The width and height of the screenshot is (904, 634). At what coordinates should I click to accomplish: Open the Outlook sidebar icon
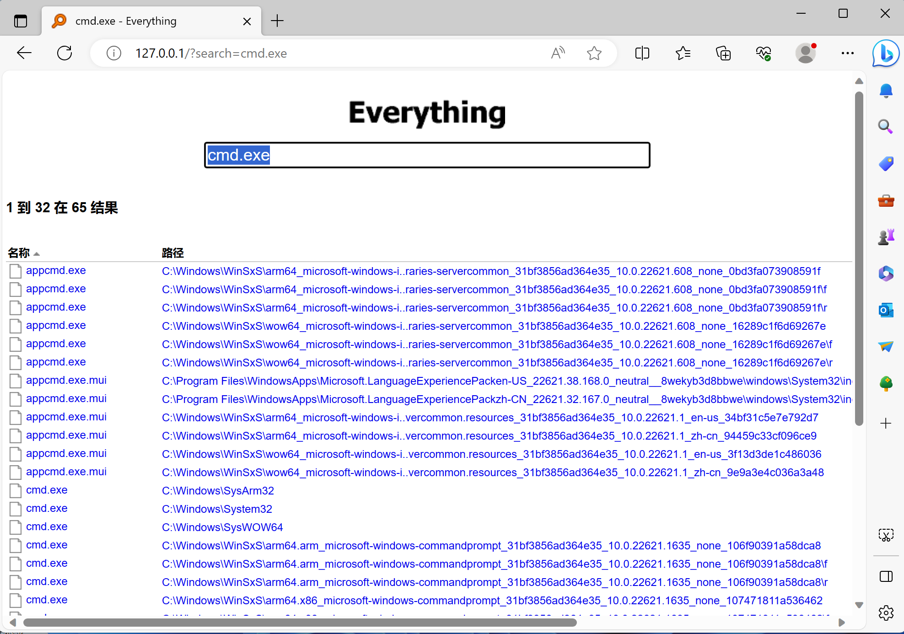886,310
